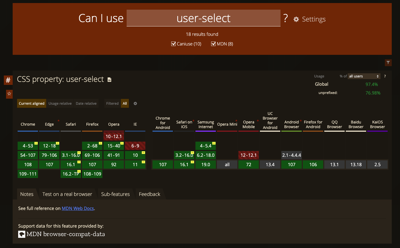The image size is (400, 248).
Task: Toggle the Caniuse (10) checkbox
Action: pos(173,44)
